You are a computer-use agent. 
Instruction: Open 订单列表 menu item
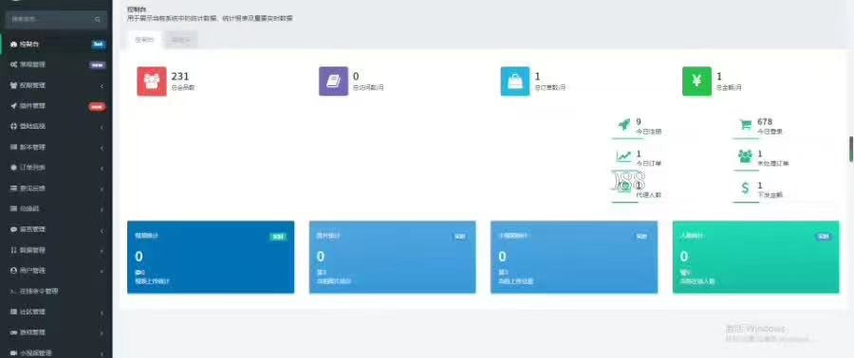click(56, 168)
